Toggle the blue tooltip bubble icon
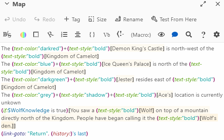Image resolution: width=224 pixels, height=140 pixels. tap(175, 34)
